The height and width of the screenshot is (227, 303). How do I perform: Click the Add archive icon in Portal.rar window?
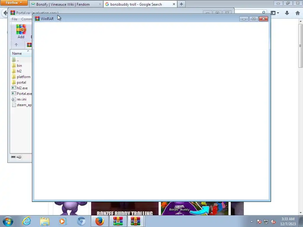click(x=21, y=31)
